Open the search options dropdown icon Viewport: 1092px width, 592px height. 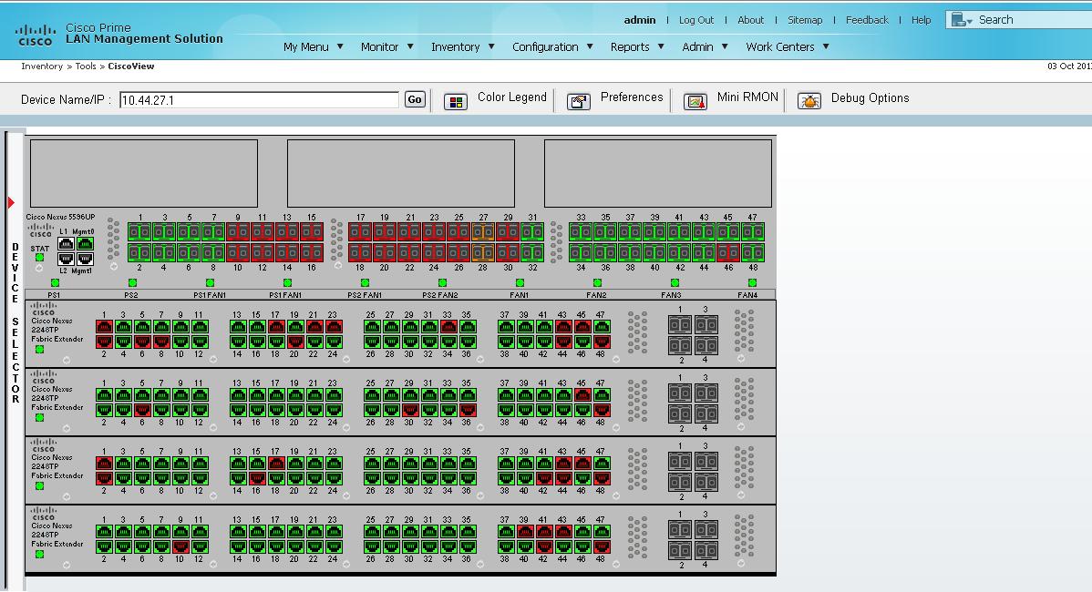click(962, 20)
